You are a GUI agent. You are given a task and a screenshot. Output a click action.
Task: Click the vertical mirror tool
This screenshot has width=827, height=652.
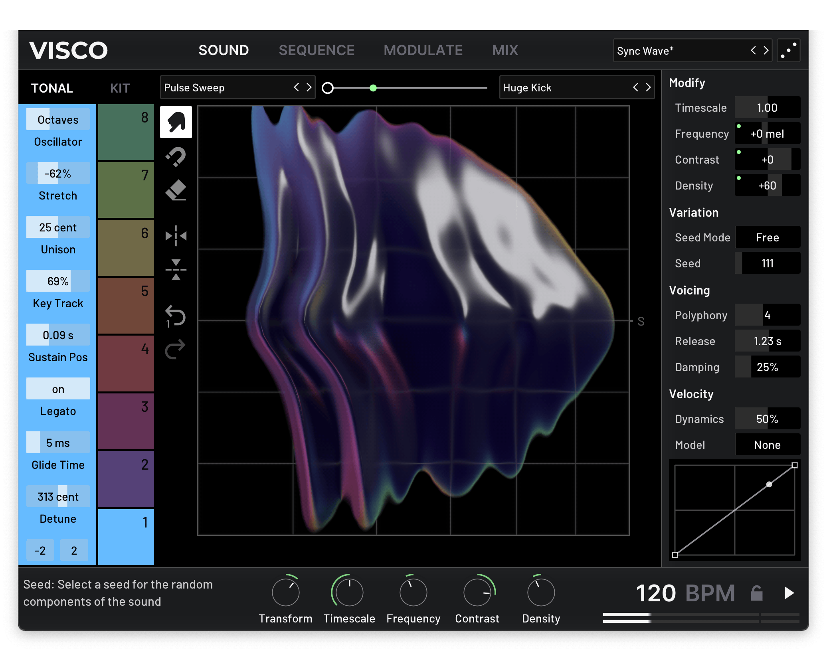[176, 270]
